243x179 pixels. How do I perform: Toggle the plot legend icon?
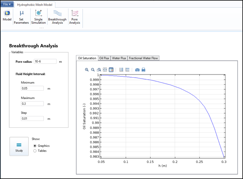tap(111, 70)
